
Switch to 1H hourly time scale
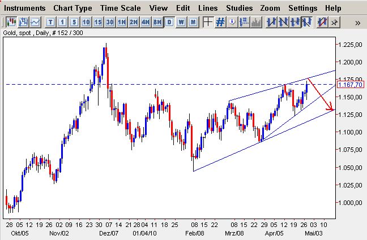pos(122,23)
